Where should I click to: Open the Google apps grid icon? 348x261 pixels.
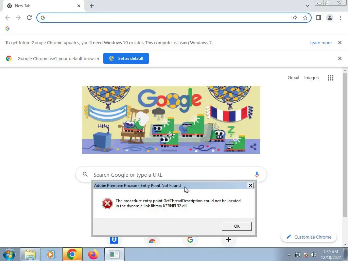tap(330, 78)
